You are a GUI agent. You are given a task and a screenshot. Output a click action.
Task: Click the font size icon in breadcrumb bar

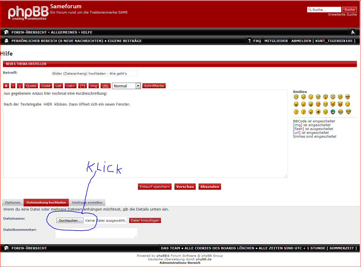pos(352,32)
